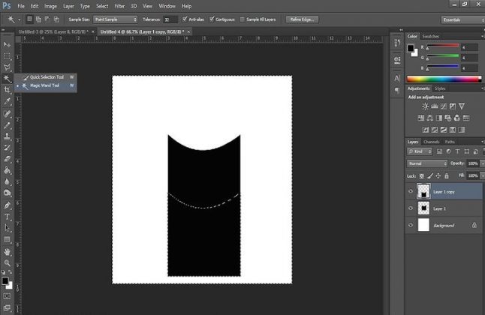This screenshot has width=485, height=315.
Task: Select the Quick Selection Tool from flyout
Action: (x=47, y=77)
